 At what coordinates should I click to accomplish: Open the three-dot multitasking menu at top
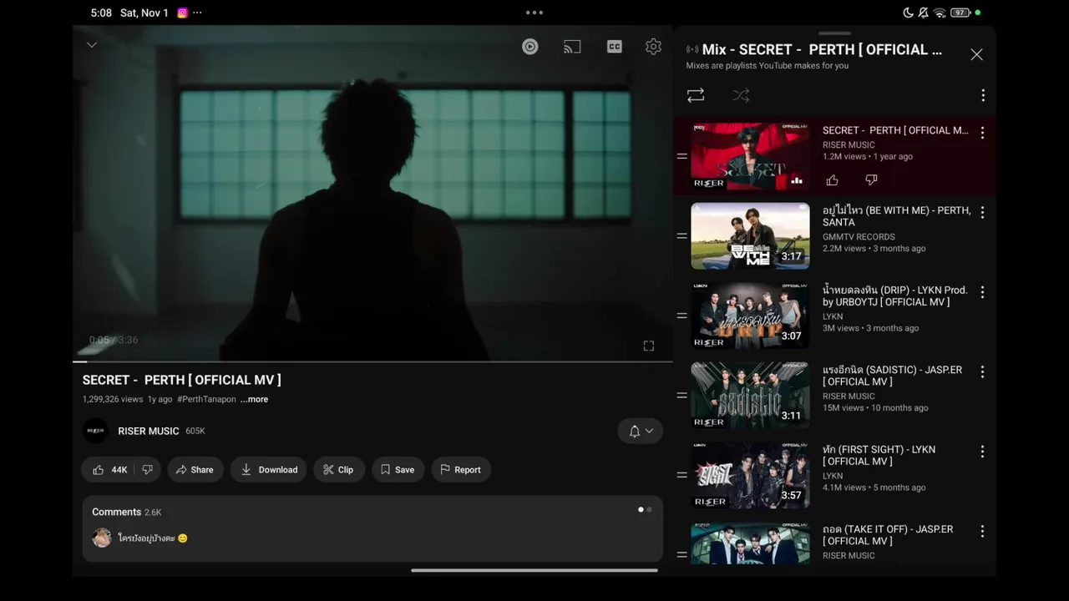534,13
